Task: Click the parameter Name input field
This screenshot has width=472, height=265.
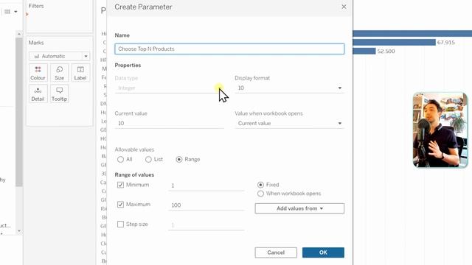Action: click(229, 49)
